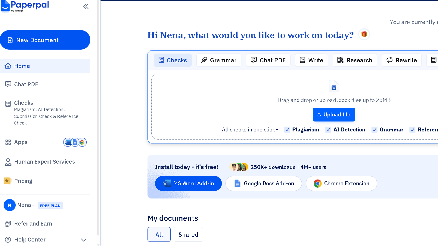The height and width of the screenshot is (246, 438).
Task: Uncheck the Grammar checkbox
Action: (x=374, y=130)
